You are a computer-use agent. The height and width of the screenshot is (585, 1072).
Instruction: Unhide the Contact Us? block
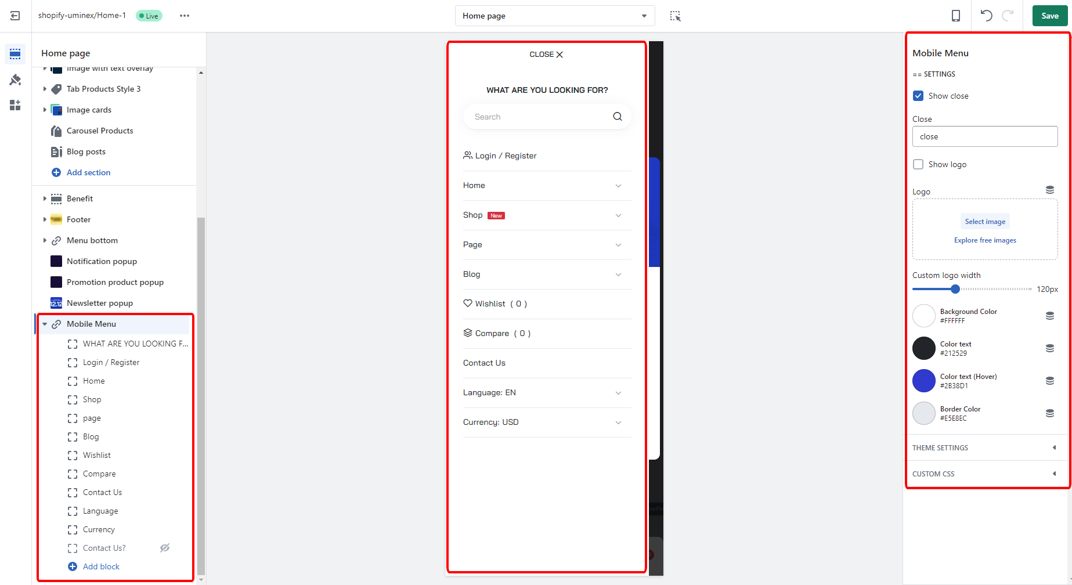165,548
